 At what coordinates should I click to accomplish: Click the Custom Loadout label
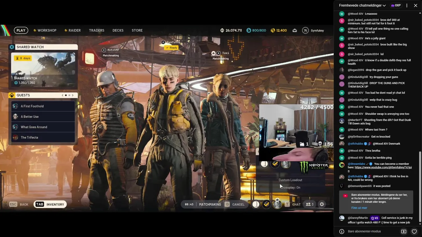(290, 180)
